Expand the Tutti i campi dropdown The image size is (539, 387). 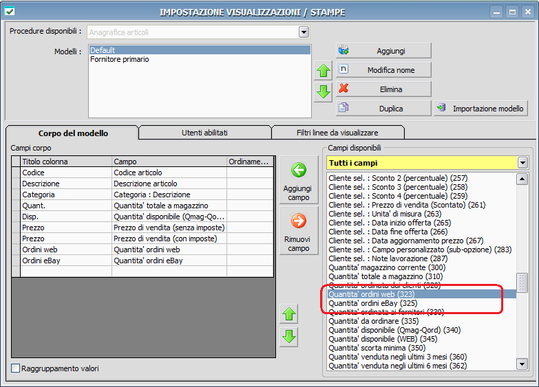tap(522, 163)
